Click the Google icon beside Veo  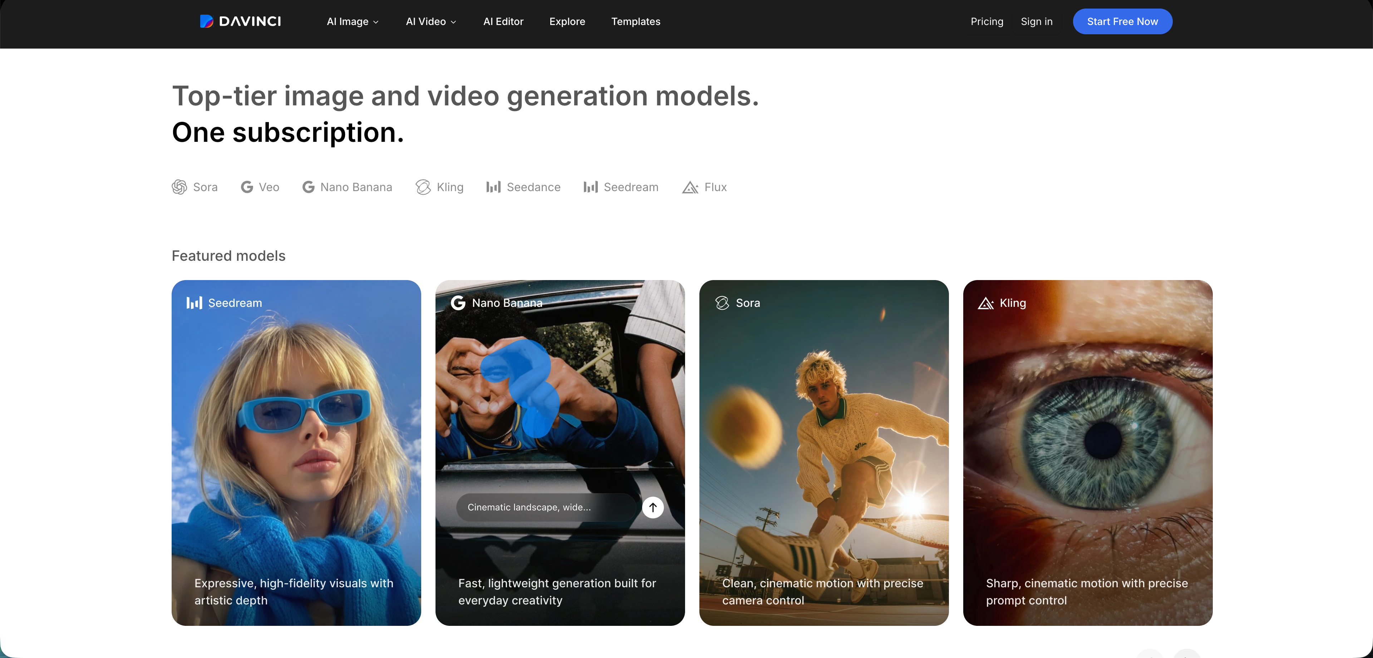click(247, 188)
